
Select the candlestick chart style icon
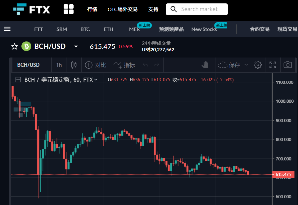pyautogui.click(x=74, y=65)
